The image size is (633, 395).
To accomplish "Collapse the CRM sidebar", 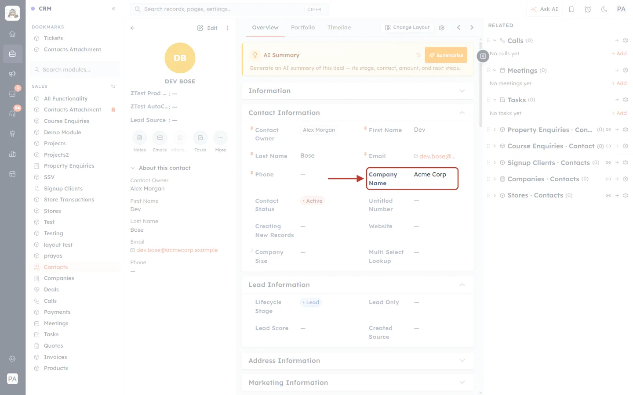I will (113, 9).
